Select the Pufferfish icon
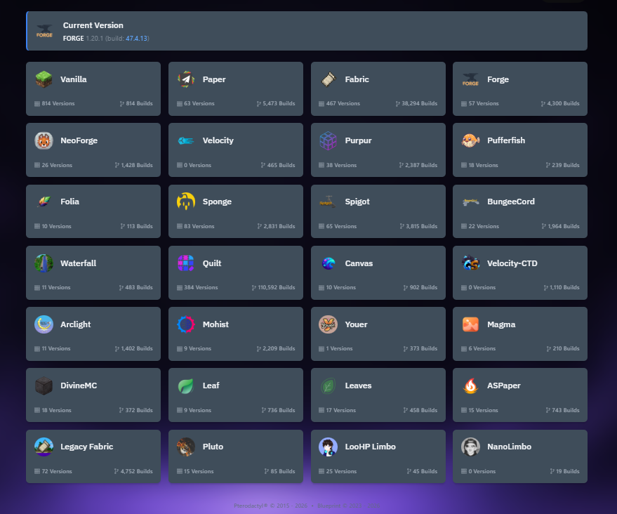 tap(470, 141)
